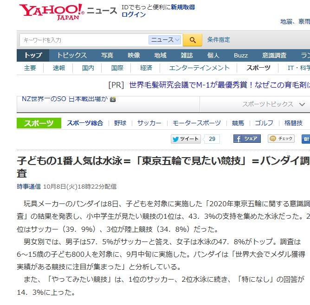The width and height of the screenshot is (310, 305).
Task: Click the camera icon beside NZ headline
Action: pyautogui.click(x=113, y=99)
